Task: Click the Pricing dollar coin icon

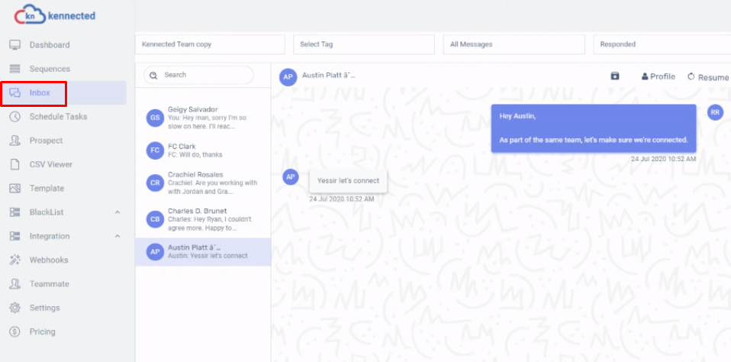Action: pyautogui.click(x=15, y=331)
